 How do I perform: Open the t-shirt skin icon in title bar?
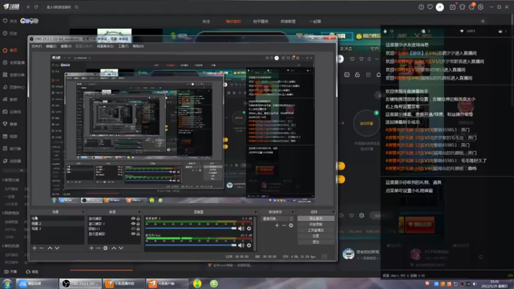tap(462, 7)
